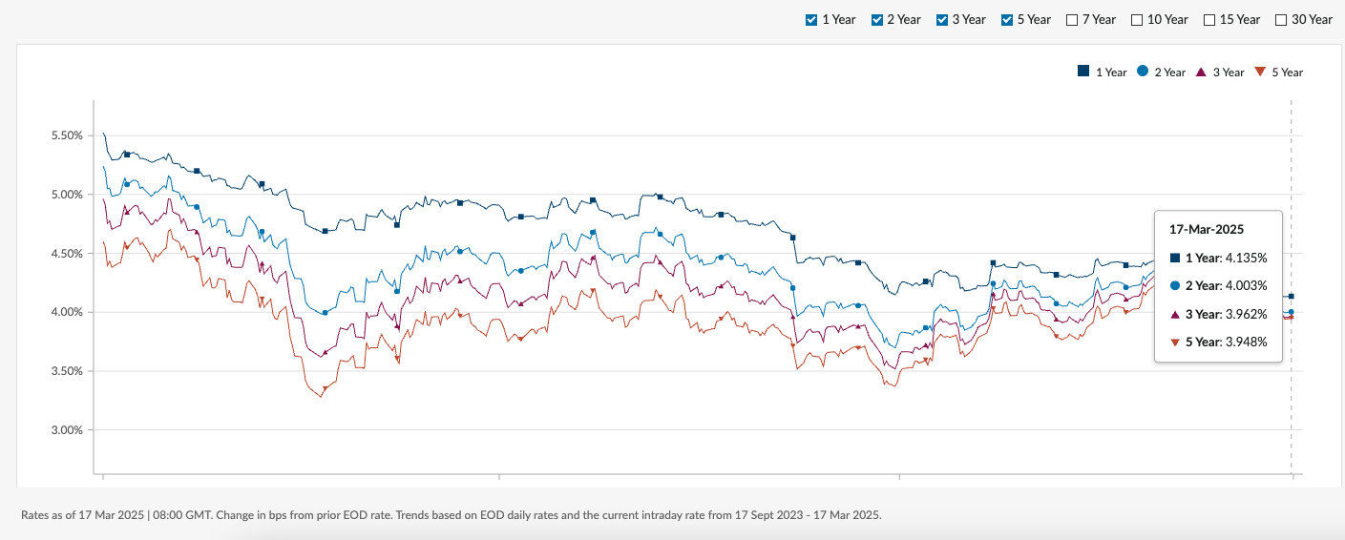
Task: Enable the 15 Year checkbox
Action: [1209, 19]
